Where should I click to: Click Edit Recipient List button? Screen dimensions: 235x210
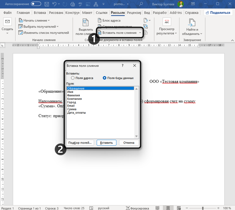pos(43,33)
